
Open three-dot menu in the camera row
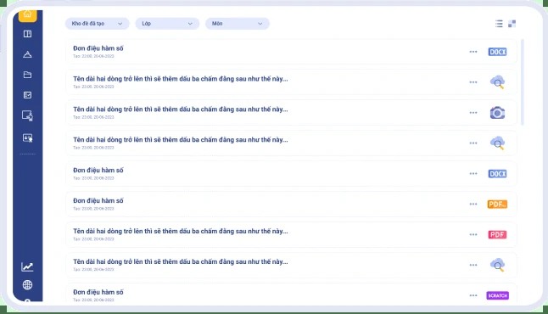[473, 113]
